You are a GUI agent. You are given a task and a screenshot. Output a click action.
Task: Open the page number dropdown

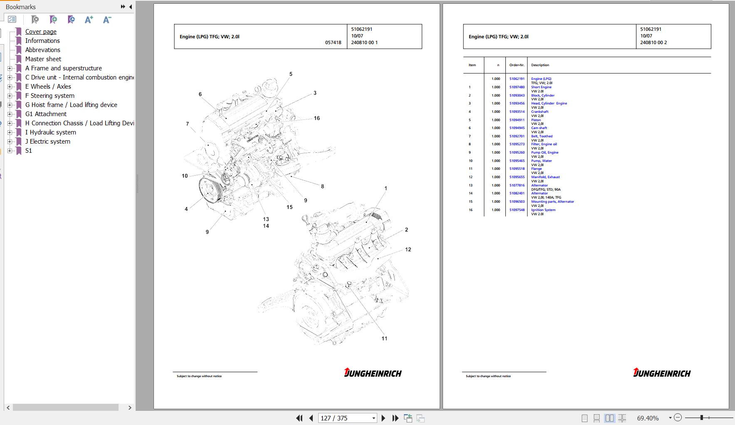(374, 418)
